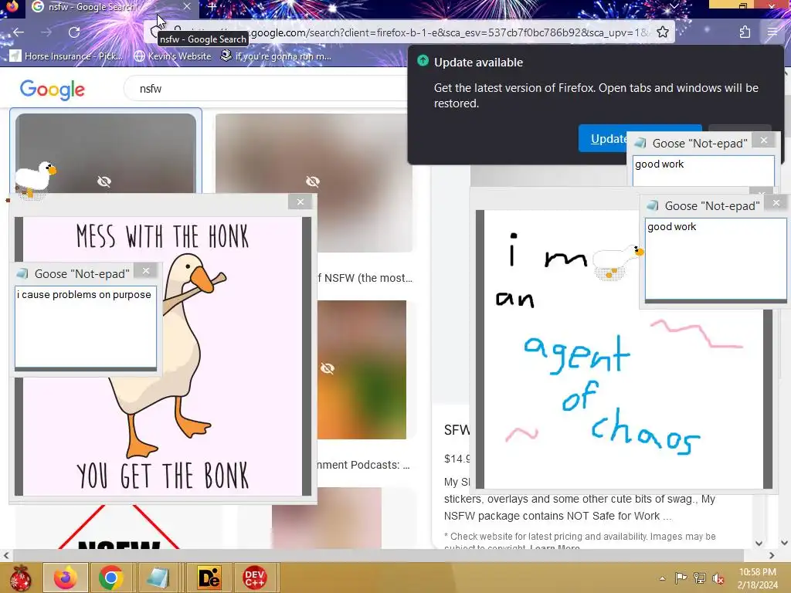
Task: Close the lower "good work" Goose notepad
Action: click(x=776, y=203)
